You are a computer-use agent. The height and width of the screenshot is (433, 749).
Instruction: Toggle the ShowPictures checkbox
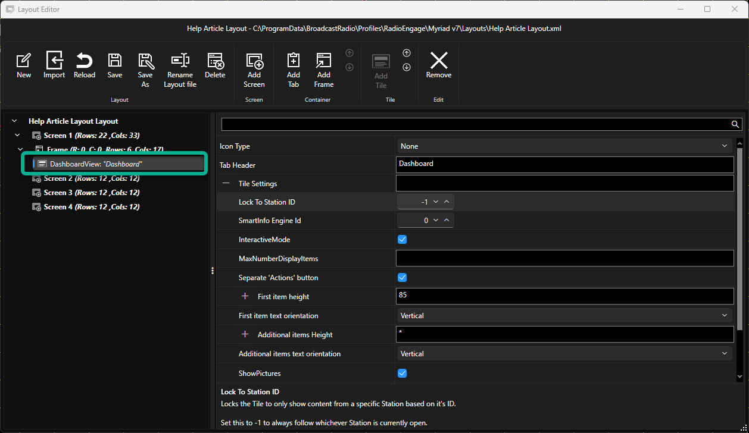(x=402, y=374)
